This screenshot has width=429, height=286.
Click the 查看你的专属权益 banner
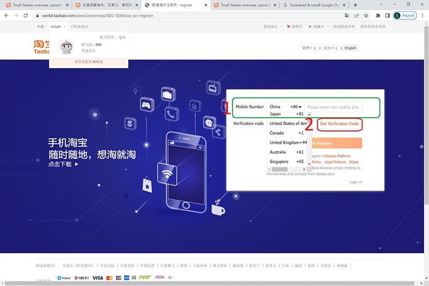coord(88,62)
